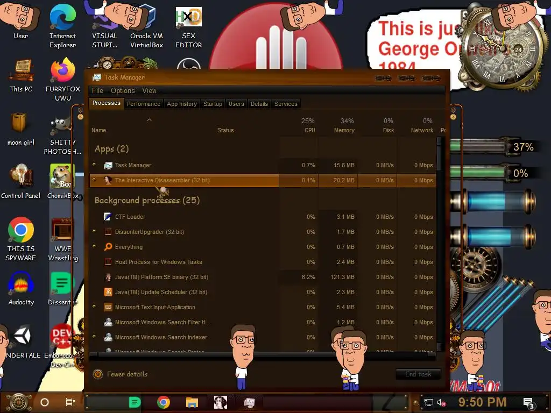Open This PC desktop icon
This screenshot has width=551, height=413.
click(x=21, y=75)
